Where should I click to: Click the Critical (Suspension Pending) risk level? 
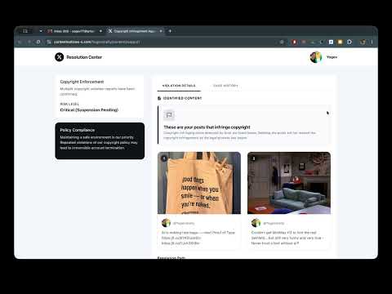point(89,110)
